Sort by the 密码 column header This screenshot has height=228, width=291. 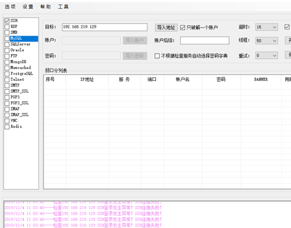tap(221, 80)
